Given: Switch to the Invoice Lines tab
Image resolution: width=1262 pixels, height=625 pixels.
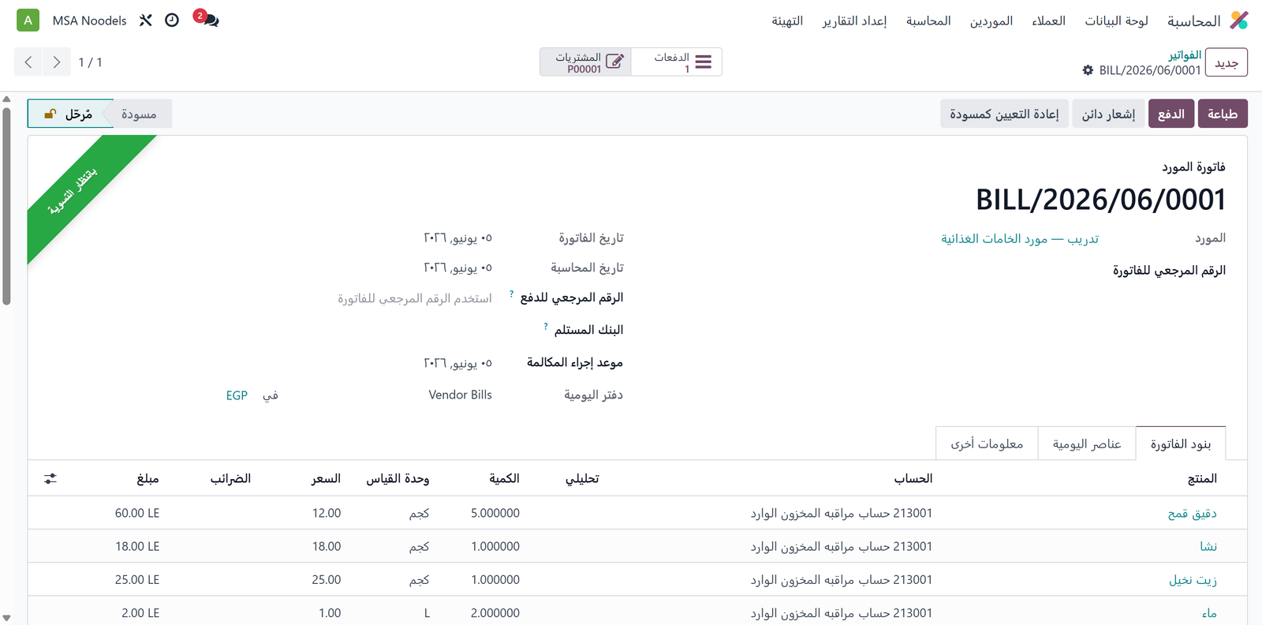Looking at the screenshot, I should pos(1181,443).
